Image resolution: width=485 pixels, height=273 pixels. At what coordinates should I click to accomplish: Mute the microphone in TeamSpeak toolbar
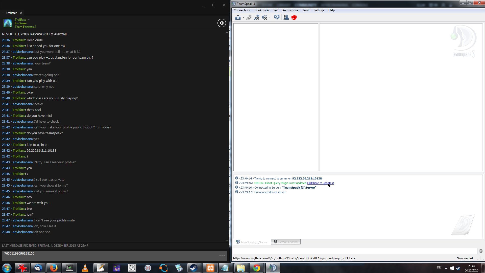click(x=257, y=17)
